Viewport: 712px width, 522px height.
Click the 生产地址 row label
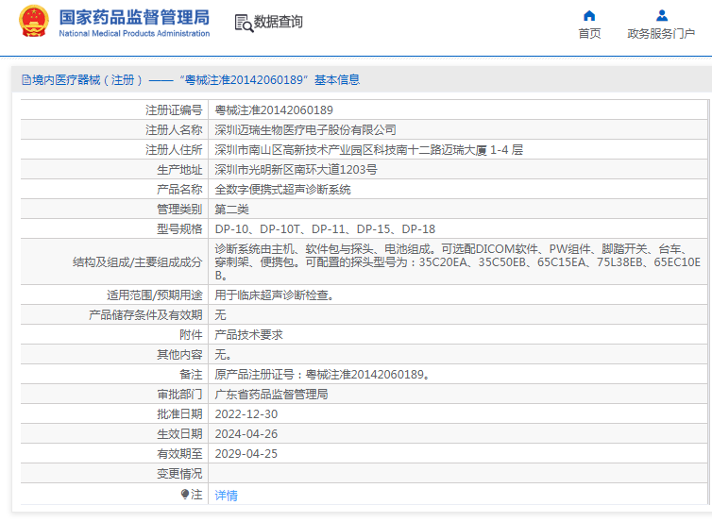[179, 170]
